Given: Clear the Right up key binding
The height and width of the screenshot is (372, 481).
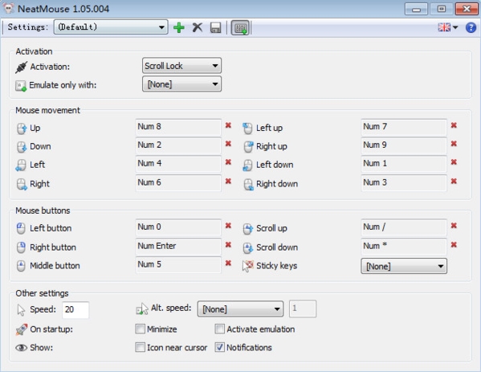Looking at the screenshot, I should (x=454, y=144).
